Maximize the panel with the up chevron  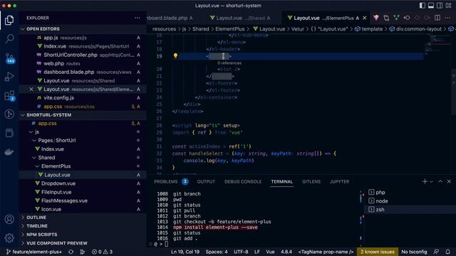(440, 181)
